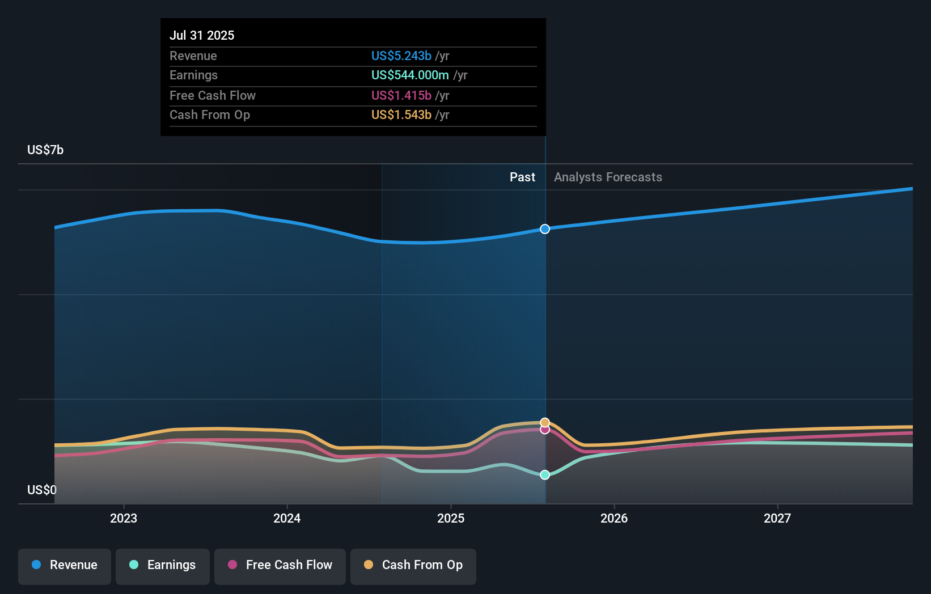The height and width of the screenshot is (594, 931).
Task: Switch to the Analysts Forecasts section
Action: [x=607, y=177]
